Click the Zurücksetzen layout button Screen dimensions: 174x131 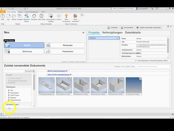(127, 28)
